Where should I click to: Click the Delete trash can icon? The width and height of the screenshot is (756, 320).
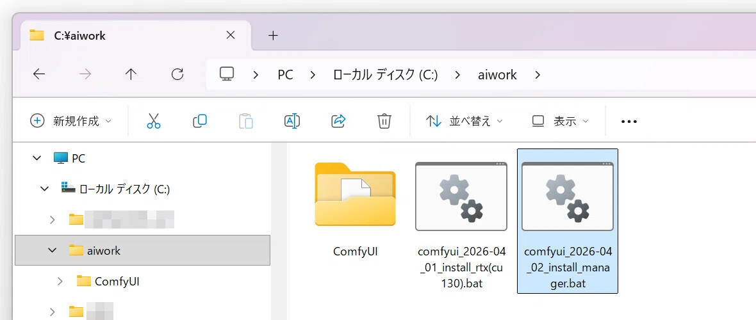[384, 121]
